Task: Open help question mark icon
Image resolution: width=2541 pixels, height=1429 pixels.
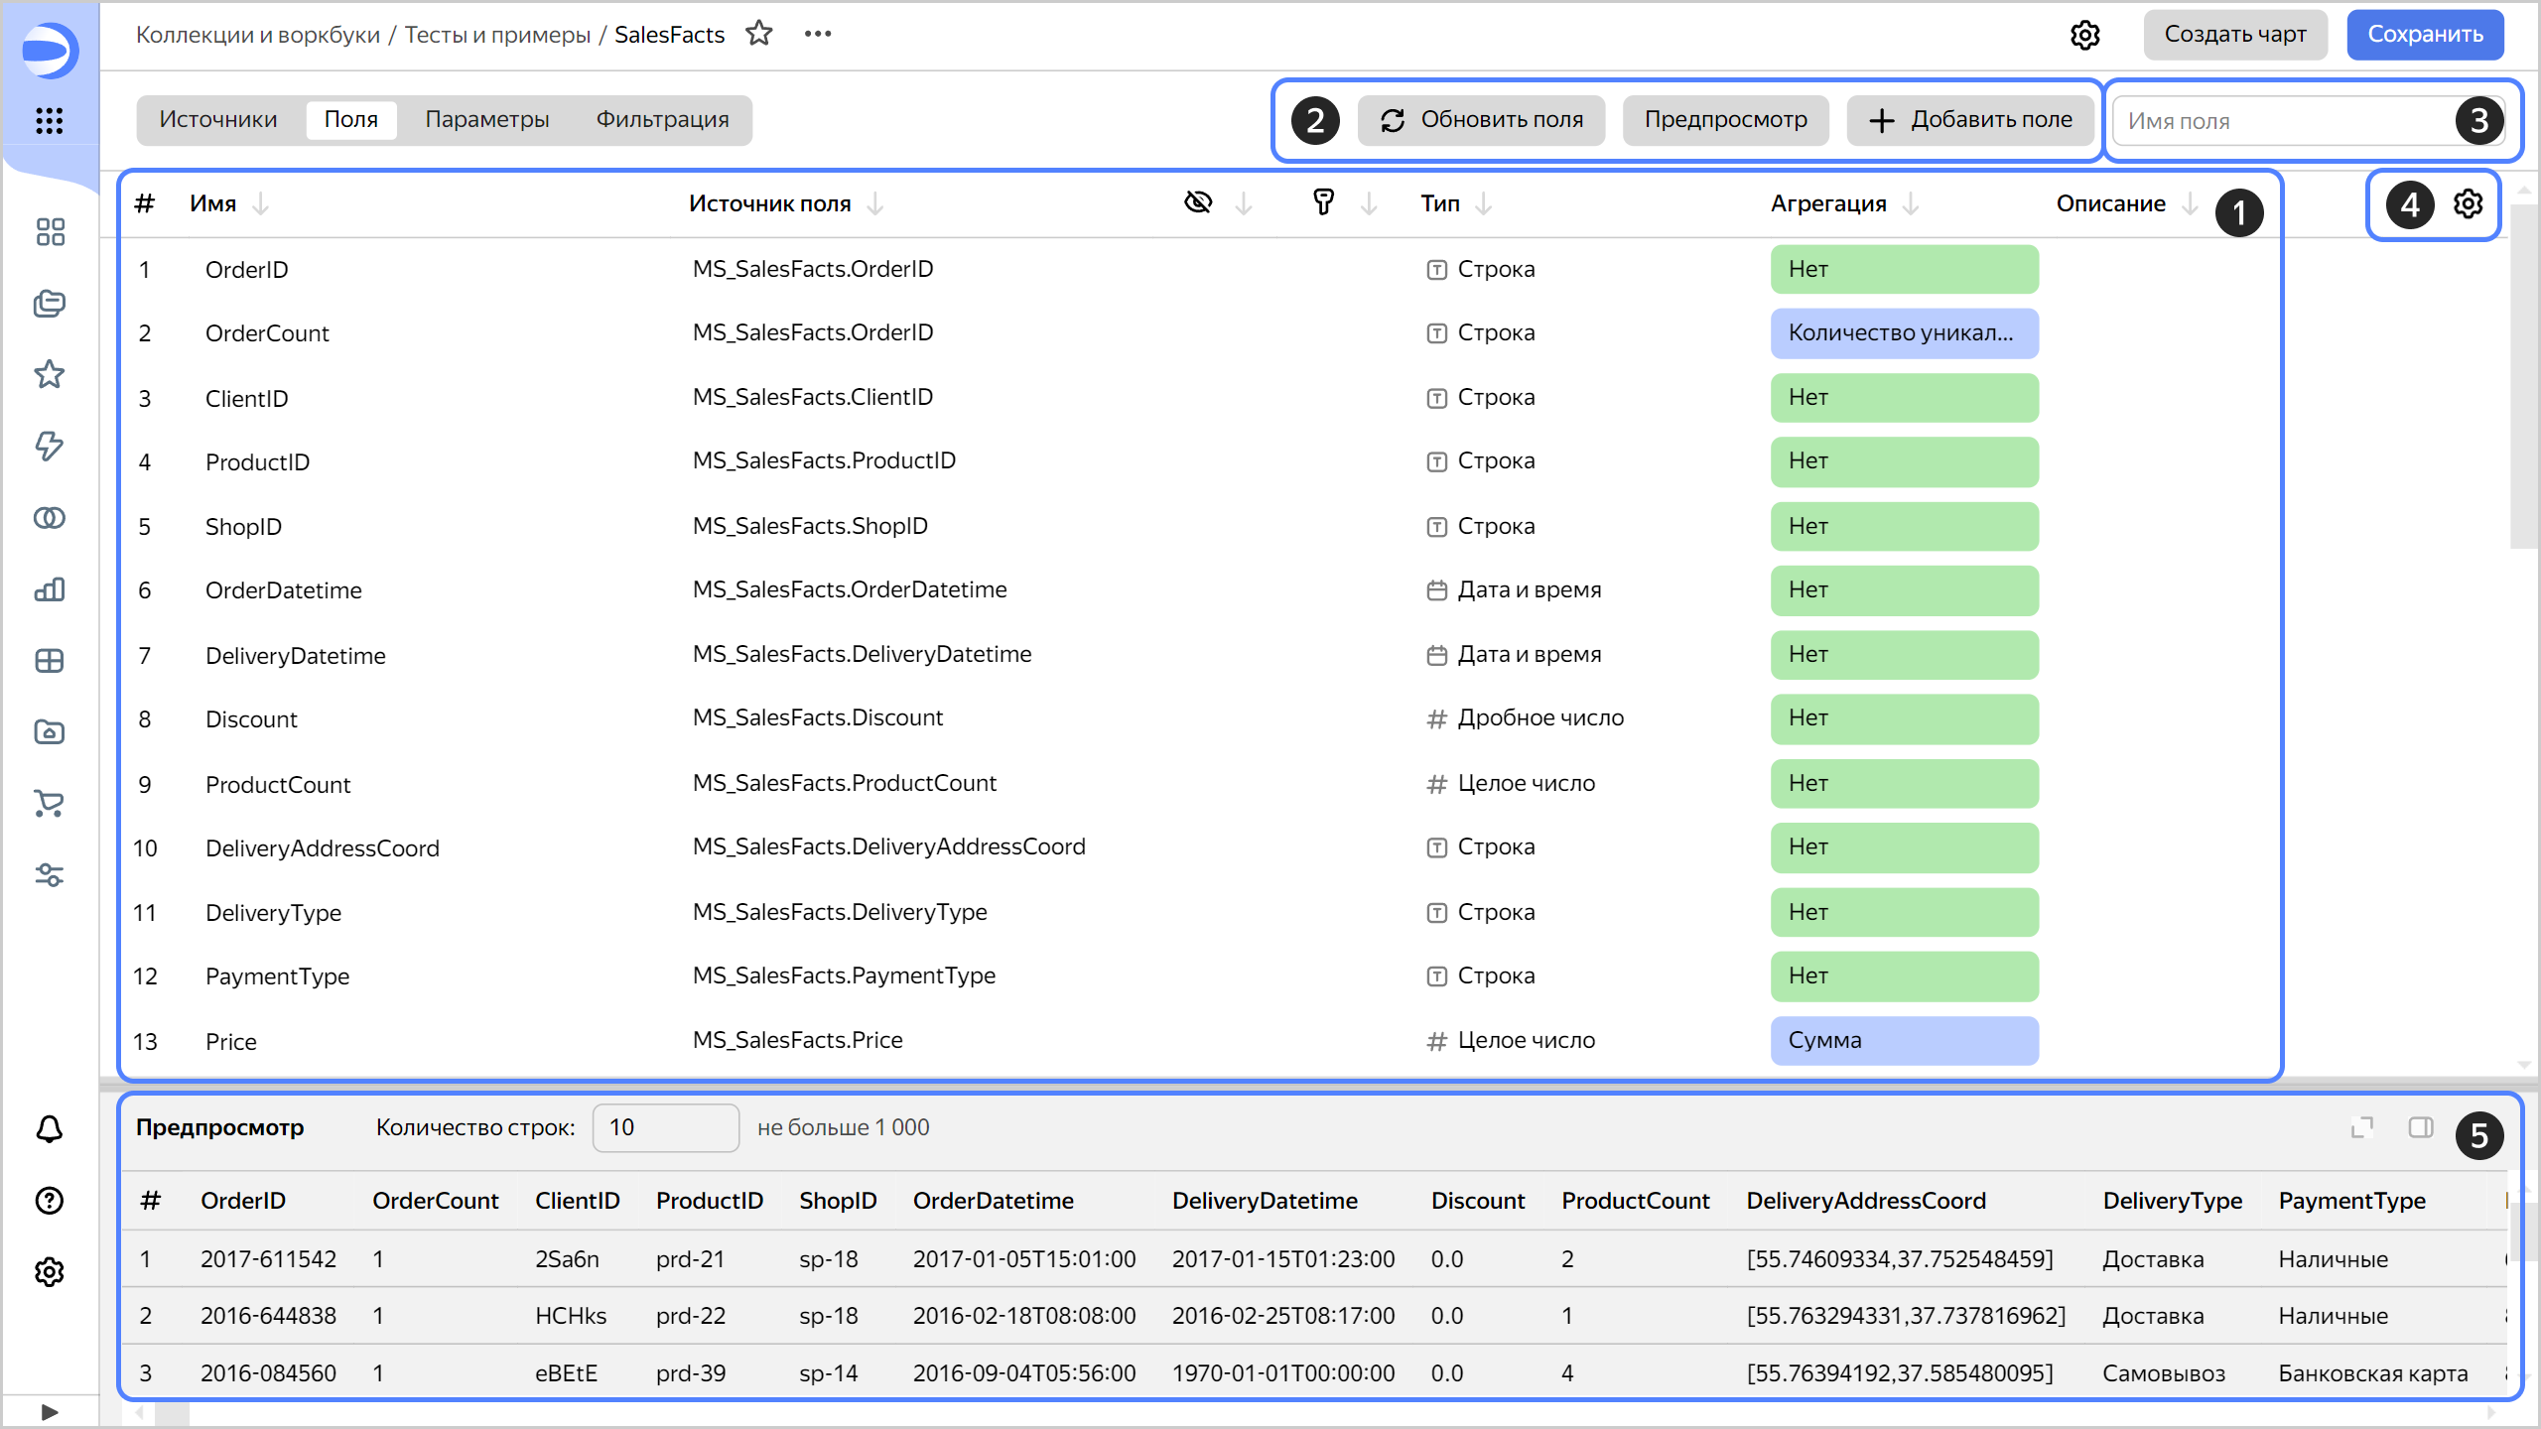Action: coord(50,1201)
